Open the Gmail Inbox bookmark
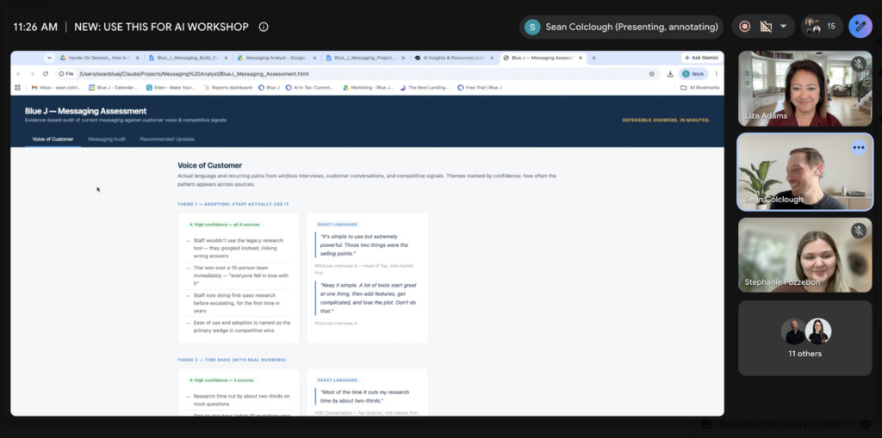 click(x=56, y=88)
